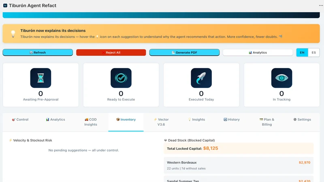Click the skull icon beside Dead Stock
The width and height of the screenshot is (324, 182).
pyautogui.click(x=165, y=140)
